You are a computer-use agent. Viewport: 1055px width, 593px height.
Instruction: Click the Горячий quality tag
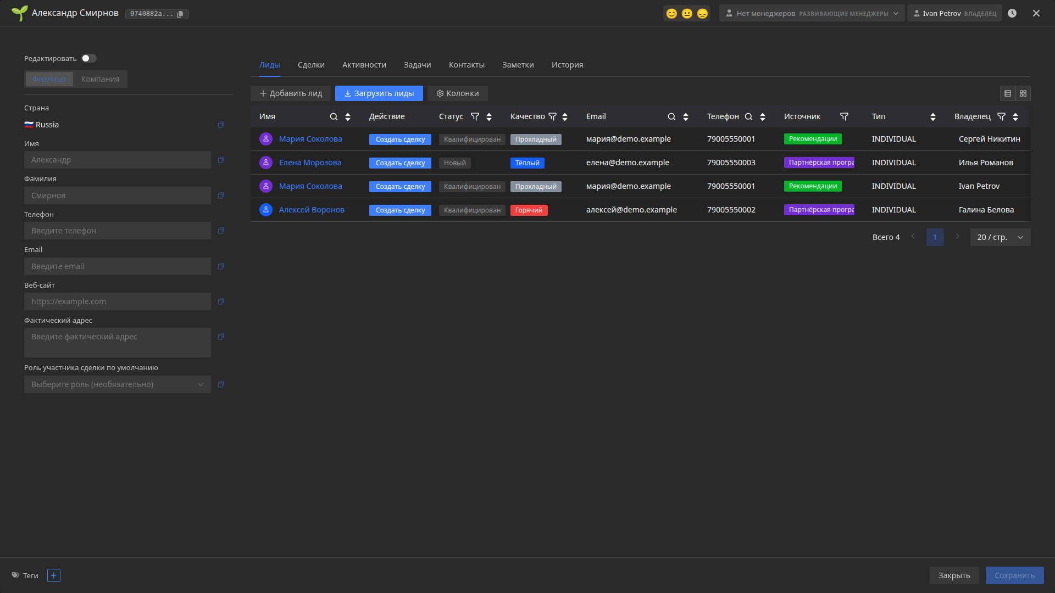coord(529,210)
